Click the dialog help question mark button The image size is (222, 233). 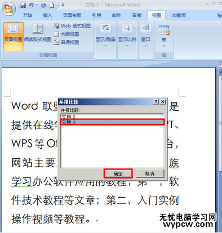coord(156,102)
